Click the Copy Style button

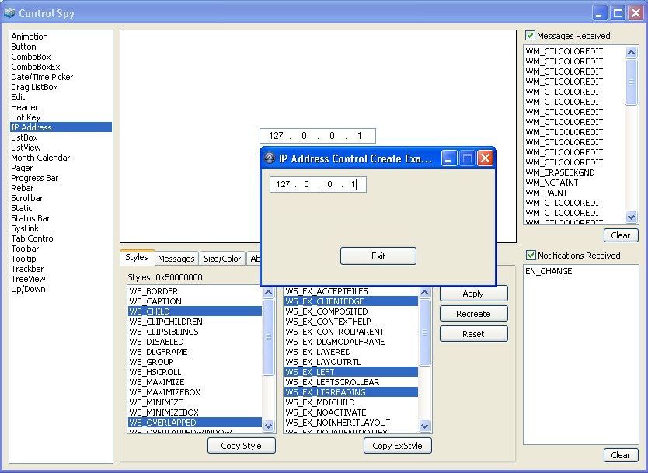click(x=241, y=446)
